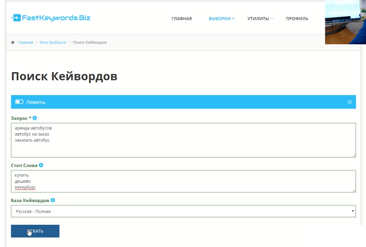Click the Поиск Кейвордов breadcrumb text
366x247 pixels.
90,42
